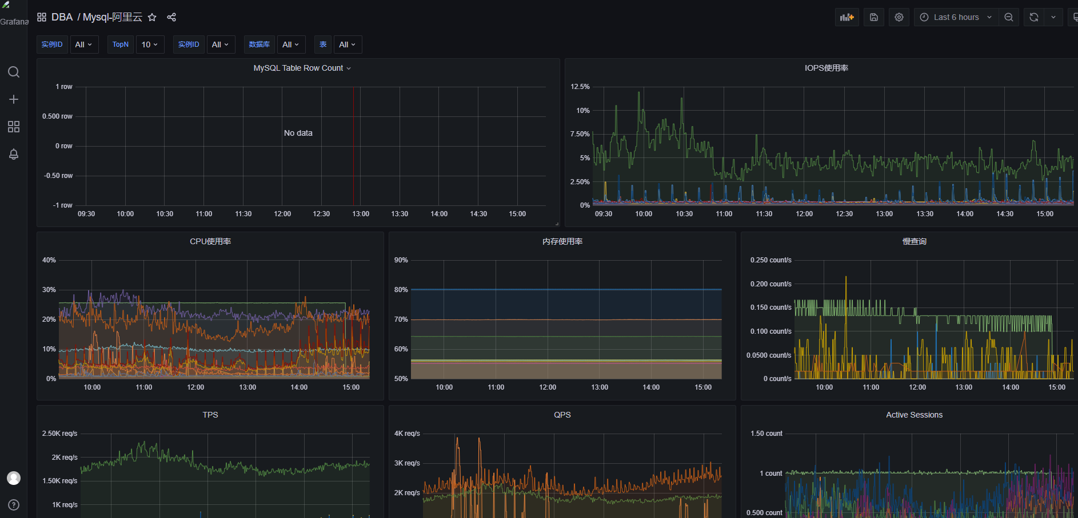Click the 内存使用率 panel title

[562, 241]
